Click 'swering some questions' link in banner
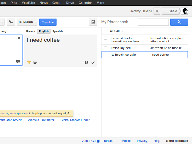The image size is (192, 144). click(x=14, y=113)
